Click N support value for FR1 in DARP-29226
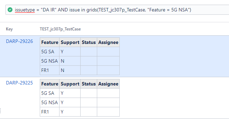229x127 pixels. pyautogui.click(x=70, y=70)
